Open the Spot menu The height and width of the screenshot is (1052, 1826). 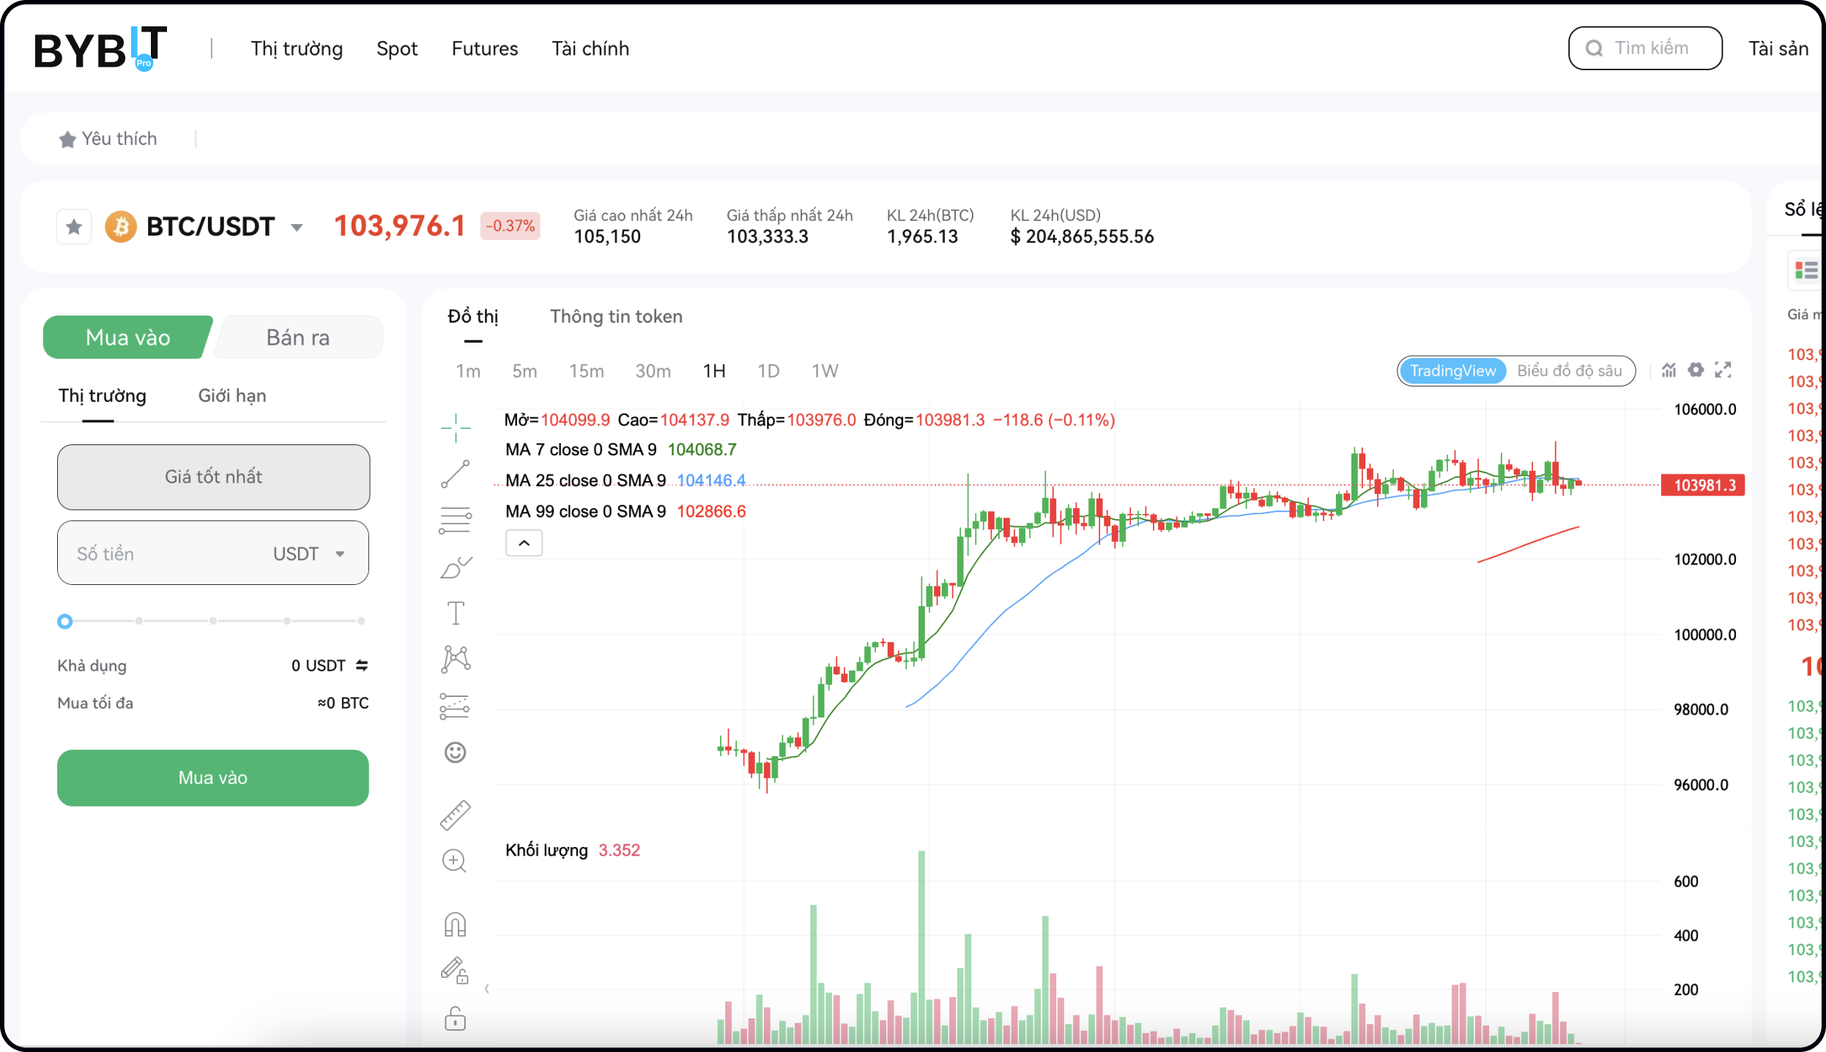coord(397,49)
